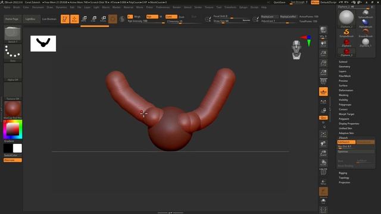Select the SimpleBrush tool icon
This screenshot has height=214, width=381.
pos(346,33)
